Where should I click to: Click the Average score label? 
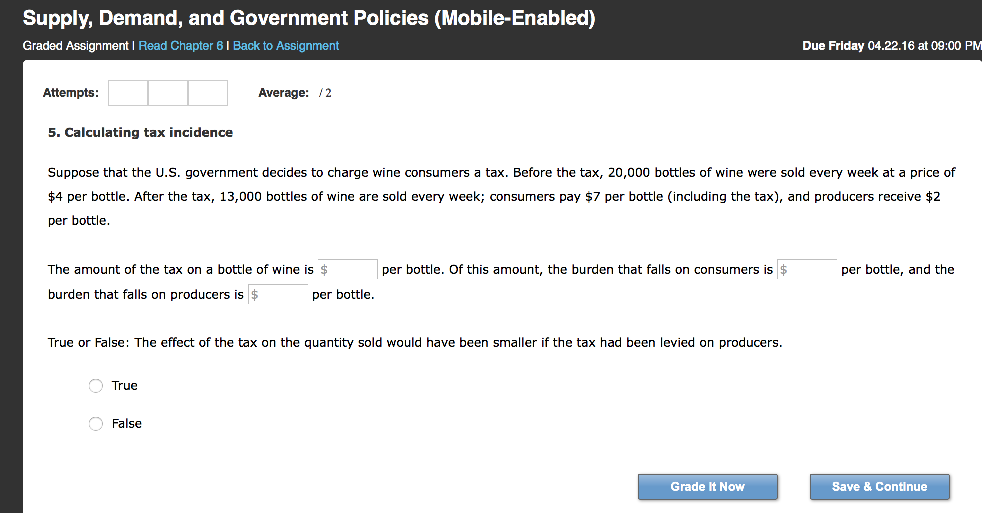coord(284,93)
